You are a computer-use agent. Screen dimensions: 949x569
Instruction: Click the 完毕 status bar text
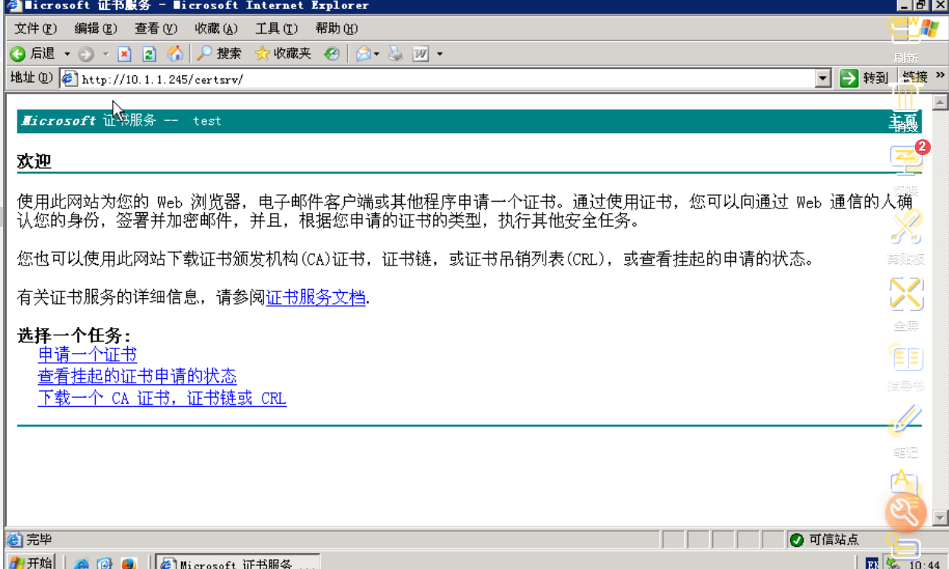click(40, 539)
